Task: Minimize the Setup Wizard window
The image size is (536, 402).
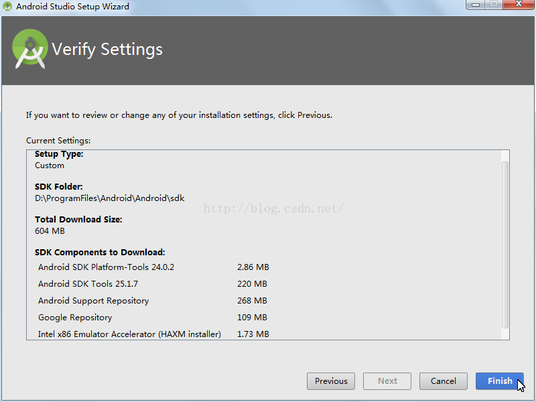Action: [x=476, y=5]
